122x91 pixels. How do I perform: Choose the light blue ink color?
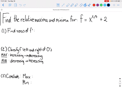(x=105, y=5)
